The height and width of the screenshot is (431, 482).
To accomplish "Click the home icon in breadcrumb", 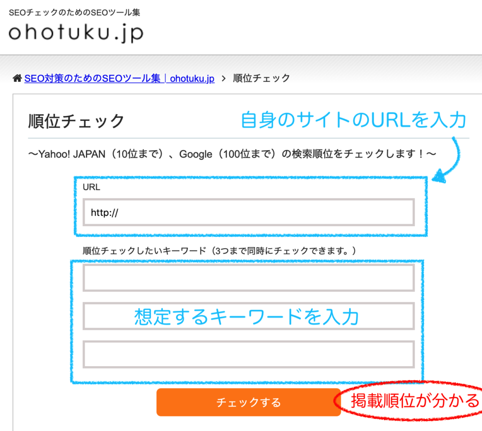I will pos(17,78).
